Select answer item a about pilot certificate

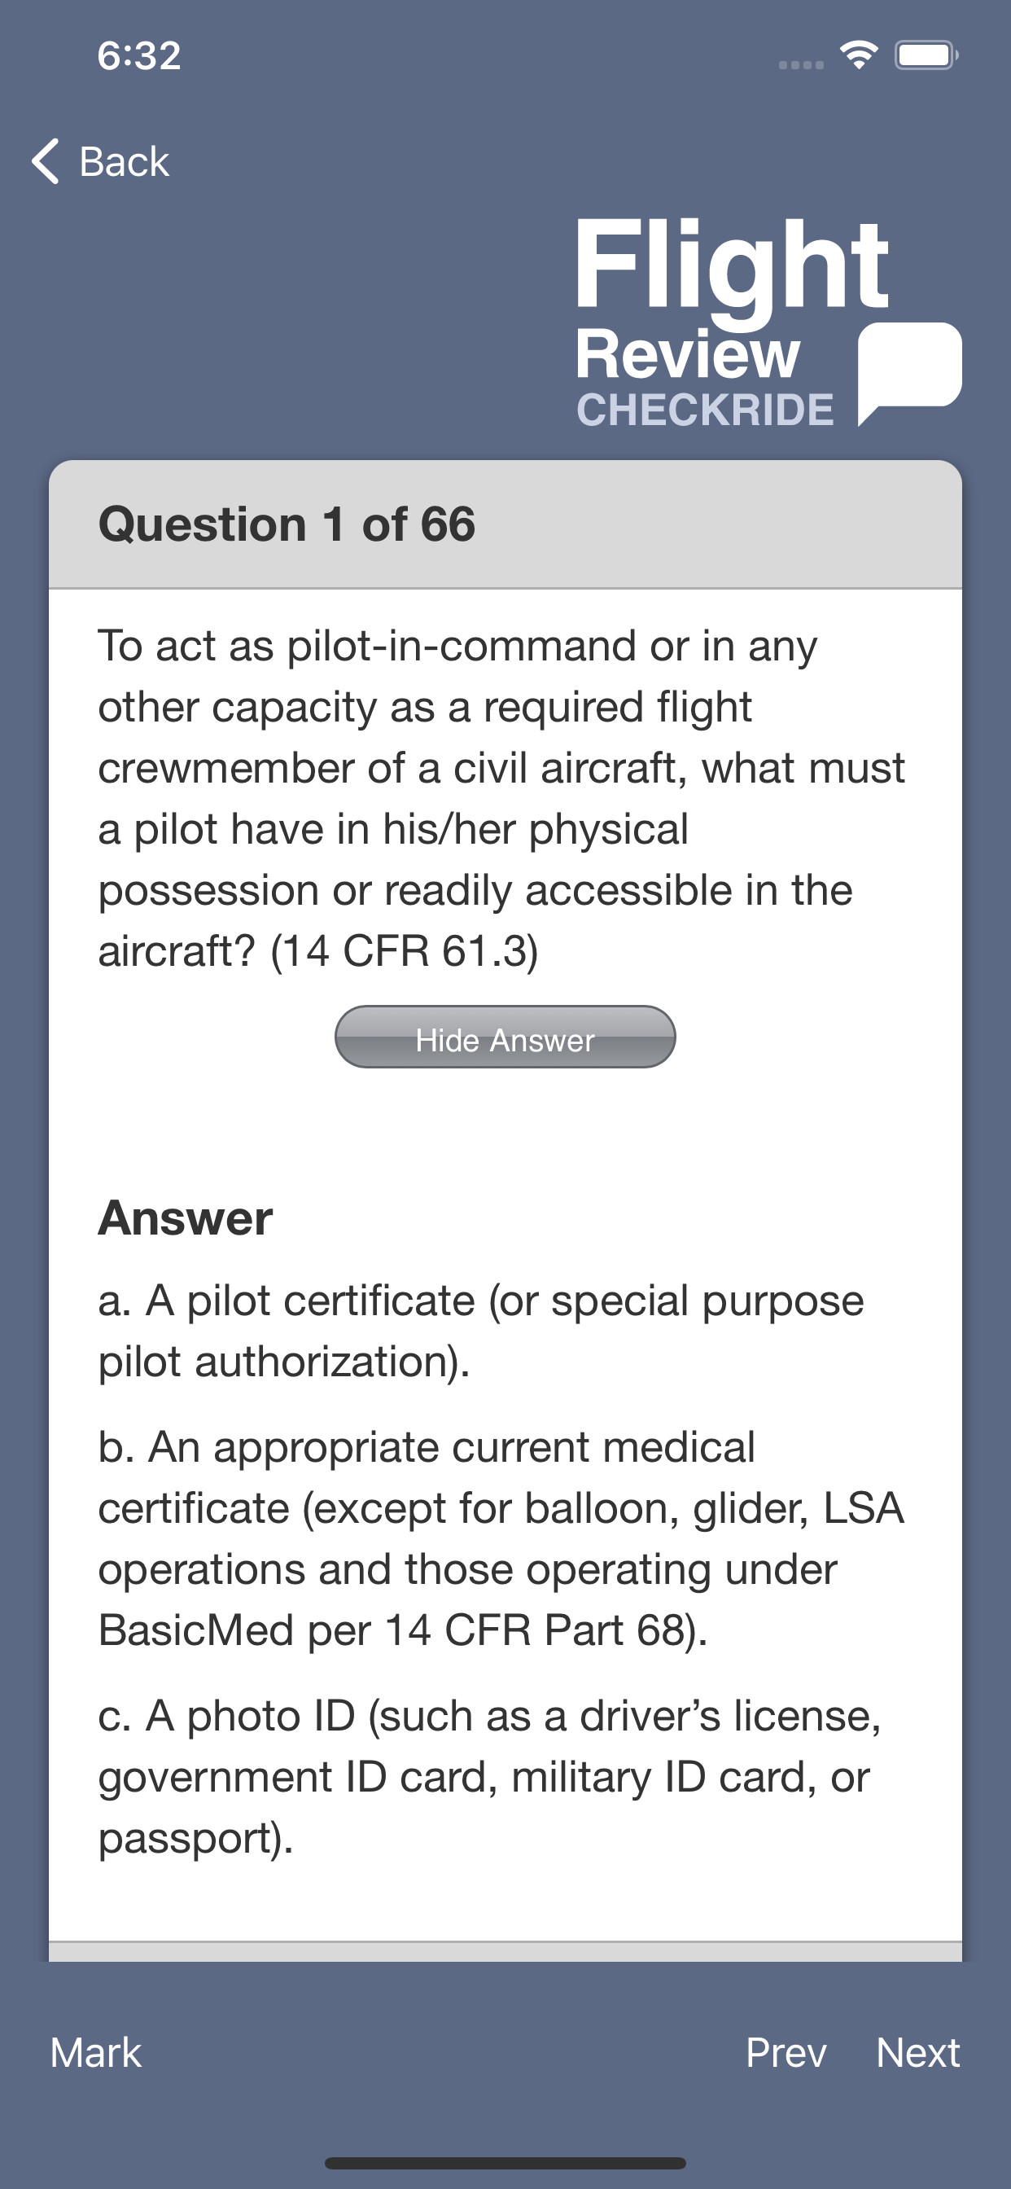(x=481, y=1331)
